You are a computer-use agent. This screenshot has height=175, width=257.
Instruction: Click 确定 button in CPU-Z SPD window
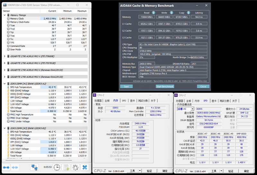(246, 171)
